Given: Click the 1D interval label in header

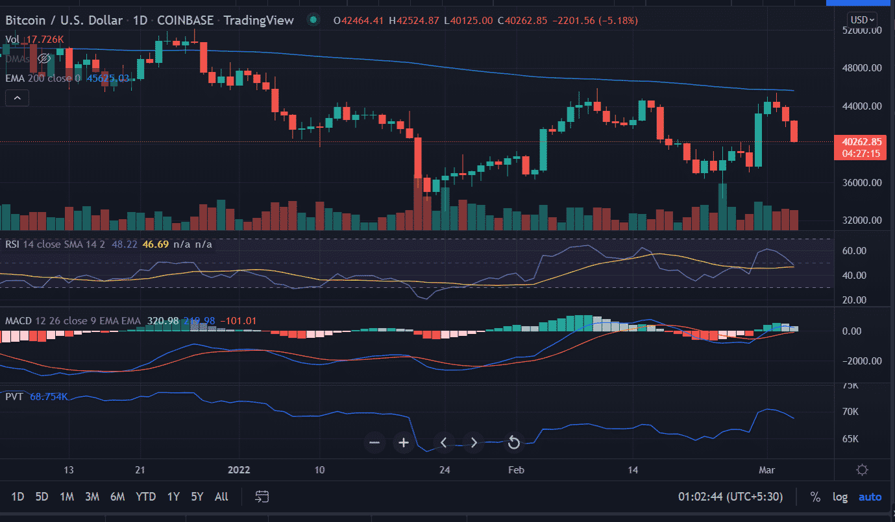Looking at the screenshot, I should tap(141, 20).
